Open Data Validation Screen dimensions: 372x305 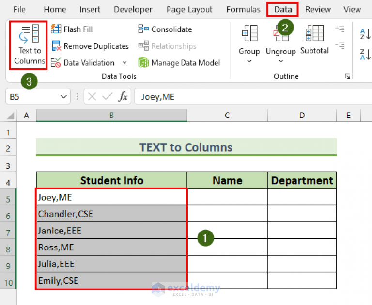coord(83,63)
